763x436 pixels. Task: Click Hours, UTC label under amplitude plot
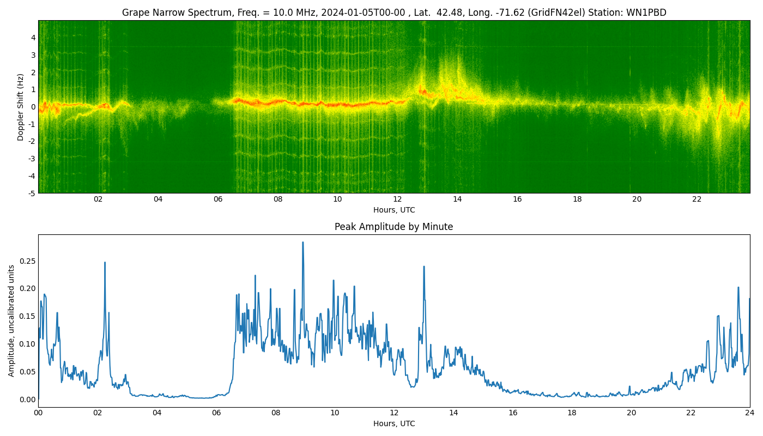click(x=393, y=423)
